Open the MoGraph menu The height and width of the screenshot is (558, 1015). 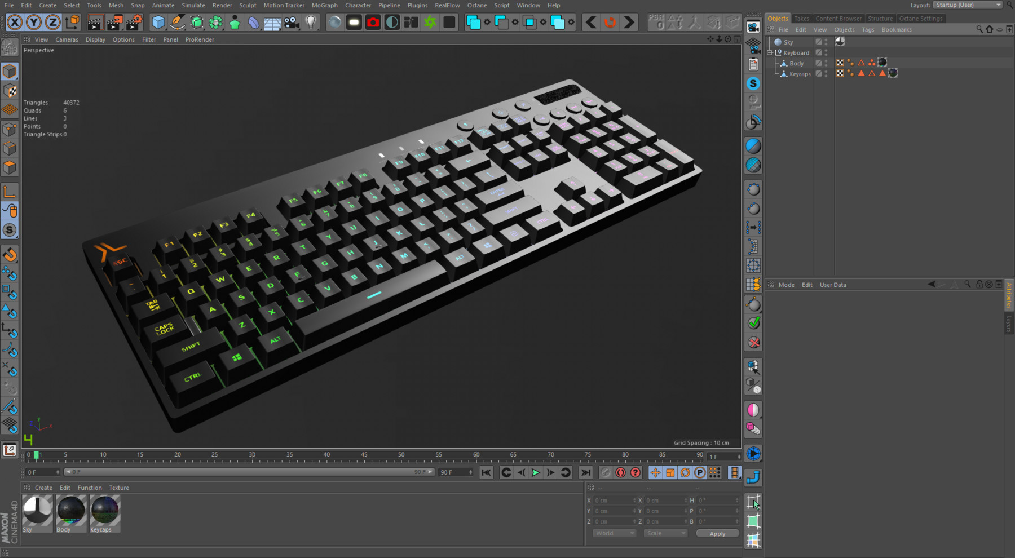[x=325, y=5]
